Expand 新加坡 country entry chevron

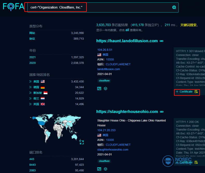(30, 93)
